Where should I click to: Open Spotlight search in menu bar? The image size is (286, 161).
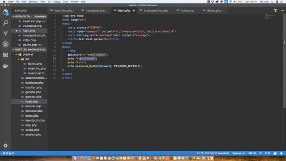[x=272, y=2]
